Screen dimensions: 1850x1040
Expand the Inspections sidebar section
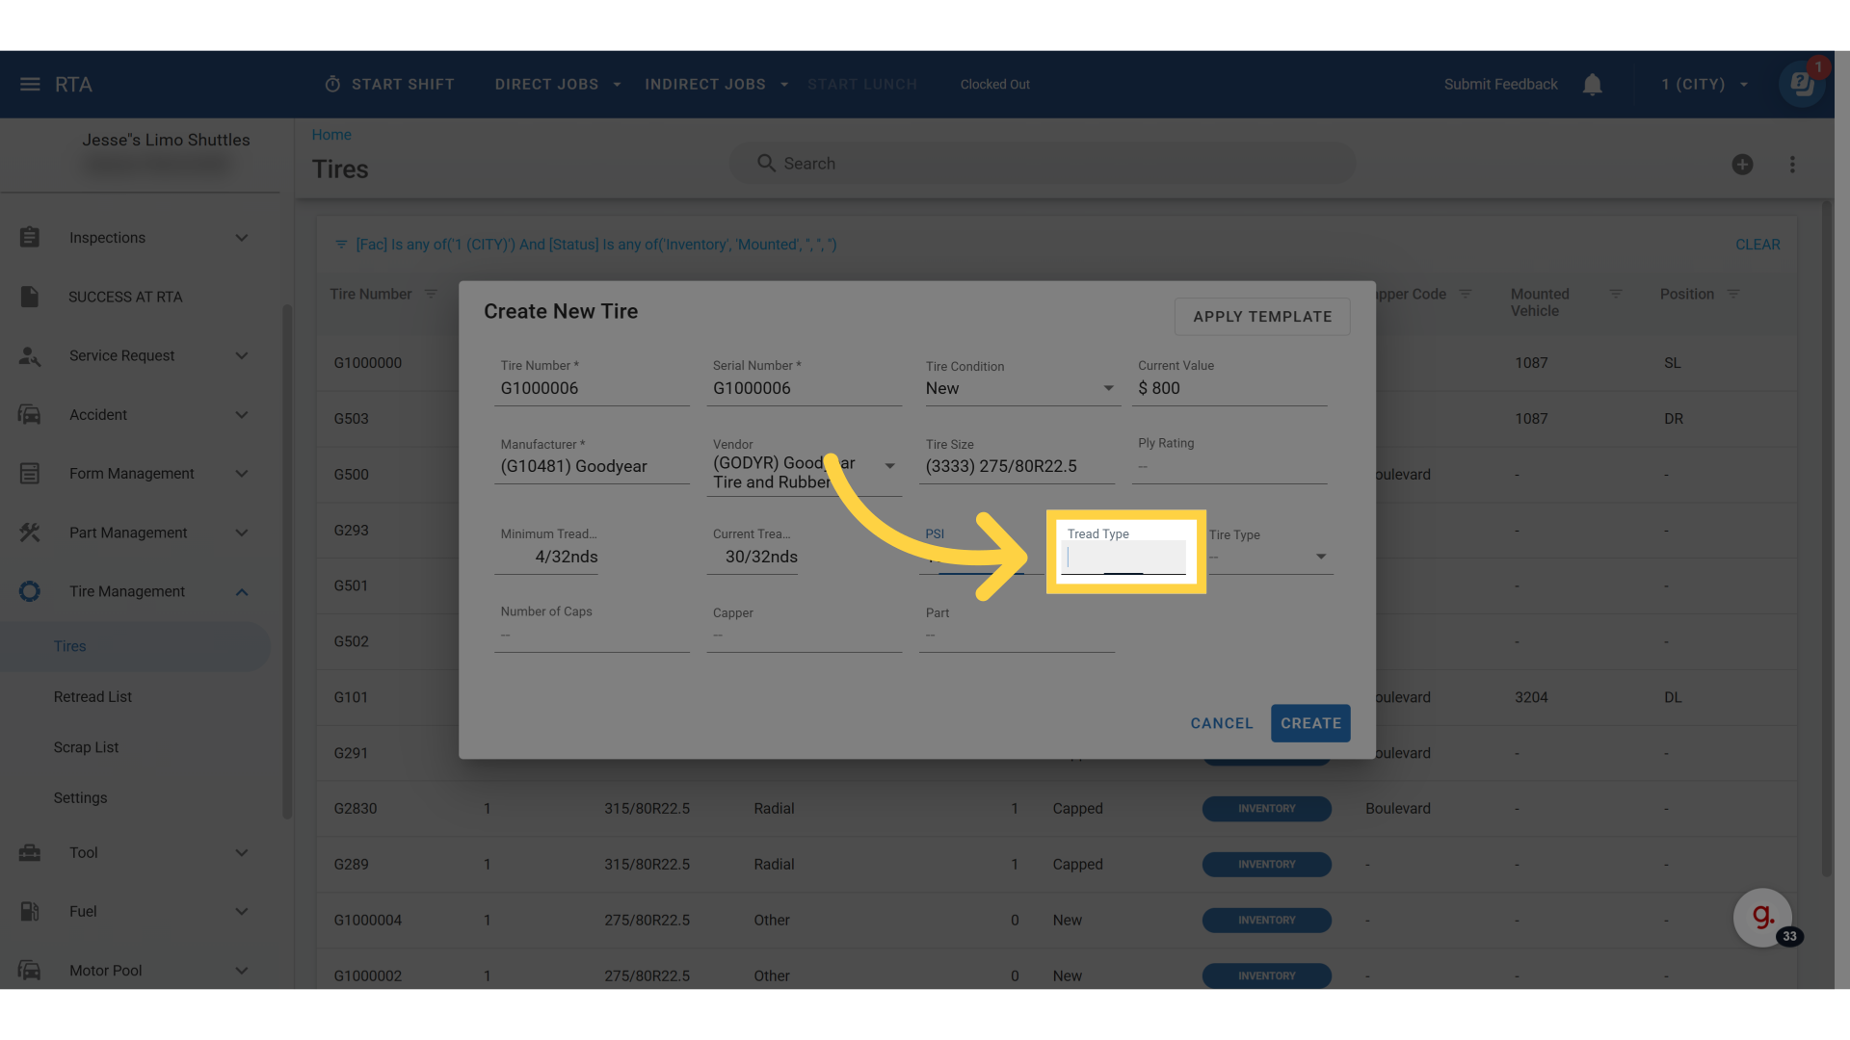point(242,238)
